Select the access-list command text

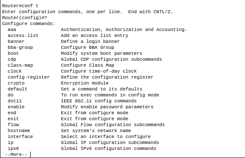[x=23, y=36]
